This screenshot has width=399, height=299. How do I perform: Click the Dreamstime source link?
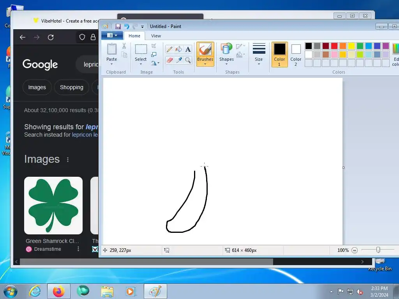click(48, 249)
